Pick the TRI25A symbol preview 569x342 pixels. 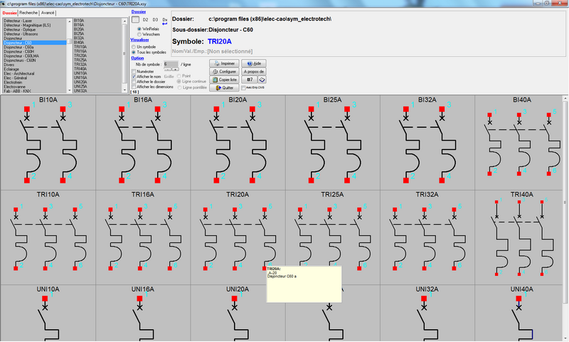click(x=332, y=237)
